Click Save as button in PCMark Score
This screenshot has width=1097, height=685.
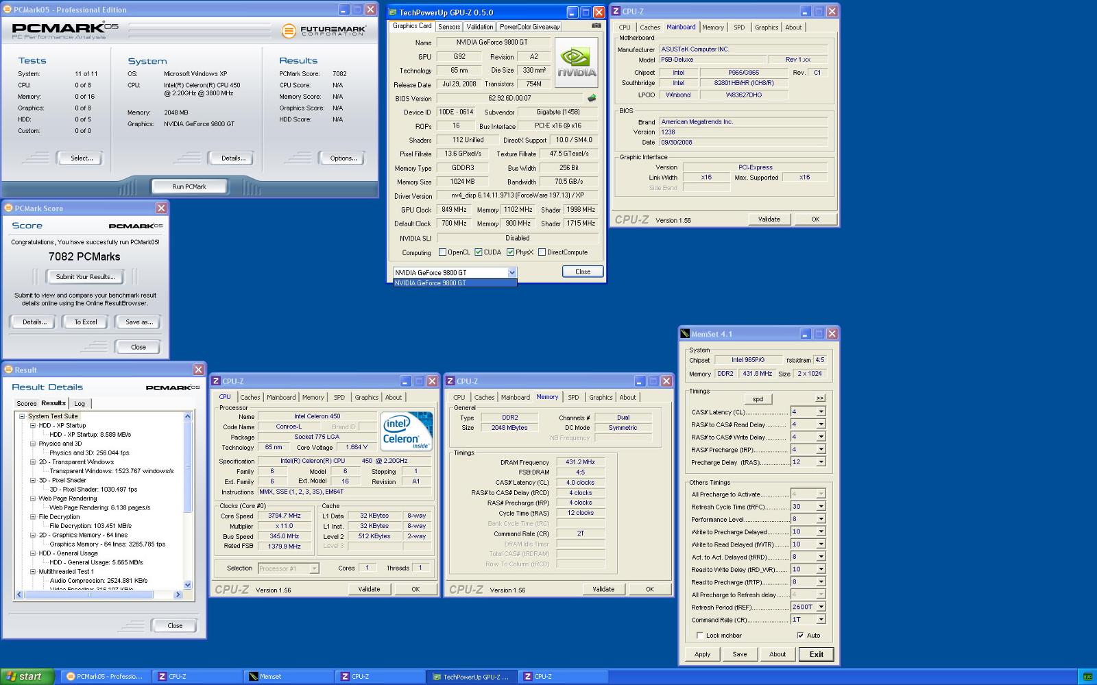point(138,322)
